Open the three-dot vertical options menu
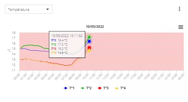 179,9
